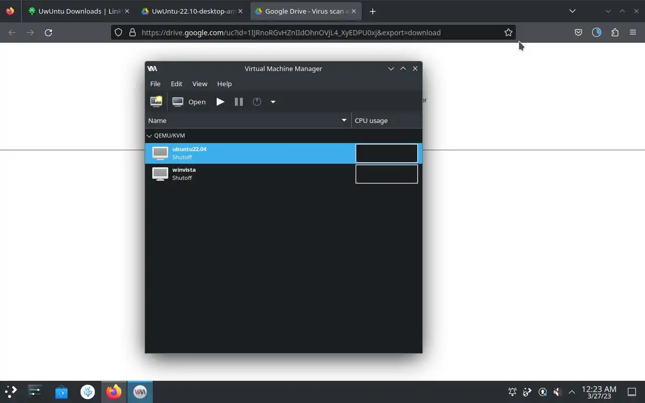Click the site security padlock icon
The height and width of the screenshot is (403, 645).
pos(133,32)
